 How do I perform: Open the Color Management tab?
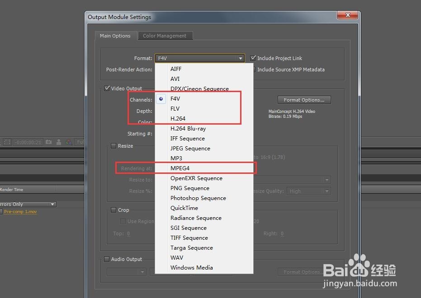[165, 36]
